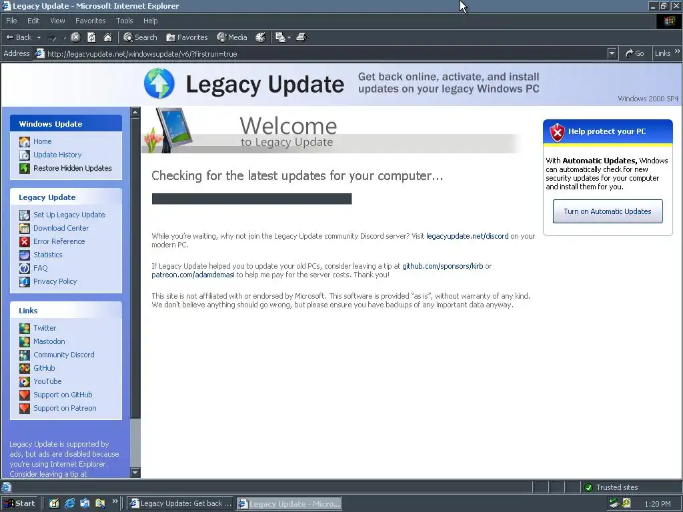The image size is (683, 512).
Task: Expand the address bar dropdown
Action: [x=612, y=53]
